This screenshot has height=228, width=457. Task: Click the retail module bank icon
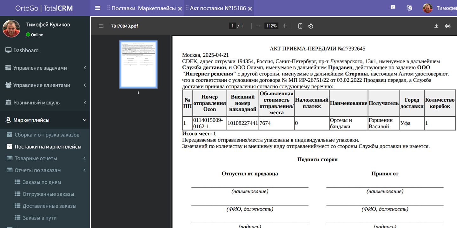tap(8, 103)
